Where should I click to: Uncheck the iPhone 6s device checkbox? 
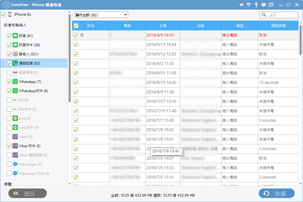tap(4, 15)
